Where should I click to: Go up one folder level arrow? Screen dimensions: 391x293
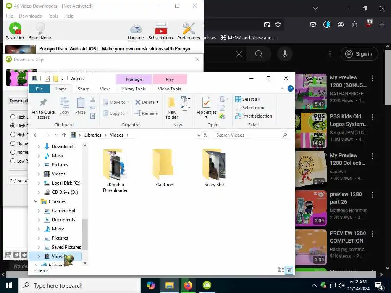tap(64, 135)
